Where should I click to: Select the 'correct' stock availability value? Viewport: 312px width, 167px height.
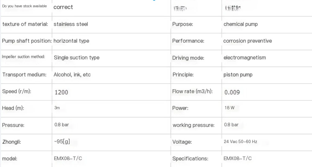click(x=63, y=7)
